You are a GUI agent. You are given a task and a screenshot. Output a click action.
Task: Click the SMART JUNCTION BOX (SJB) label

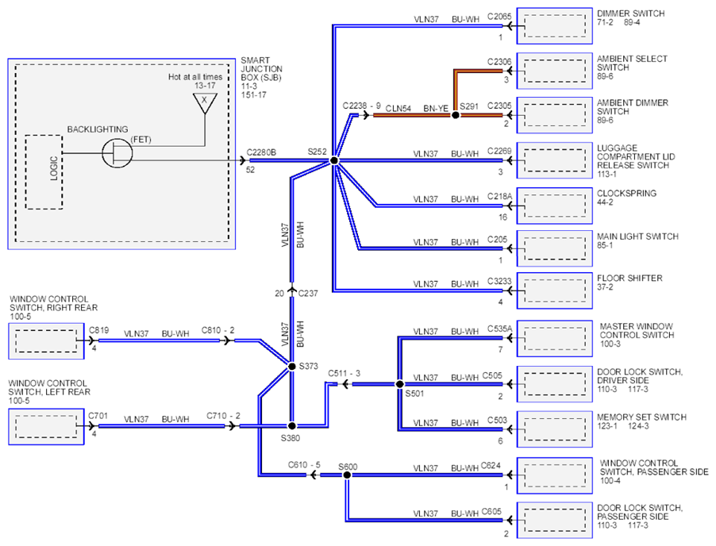tap(262, 69)
